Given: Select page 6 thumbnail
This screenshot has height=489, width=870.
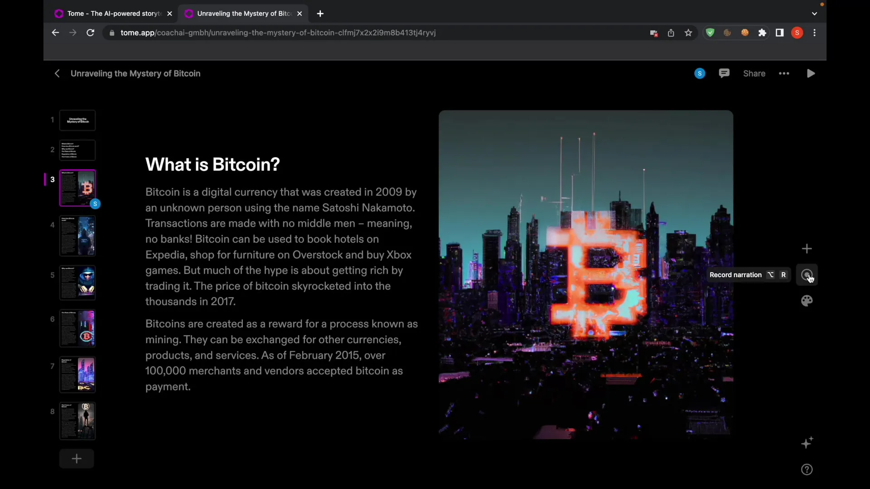Looking at the screenshot, I should [77, 328].
